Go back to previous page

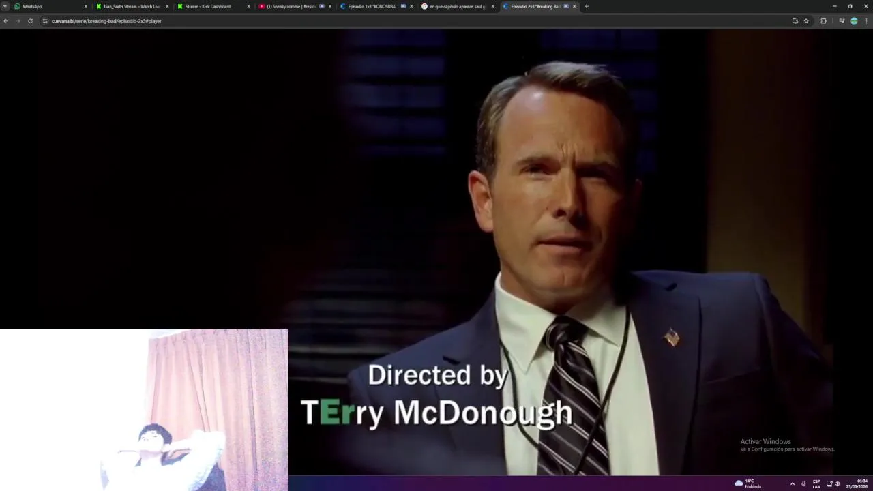5,21
